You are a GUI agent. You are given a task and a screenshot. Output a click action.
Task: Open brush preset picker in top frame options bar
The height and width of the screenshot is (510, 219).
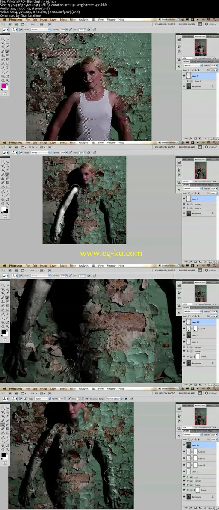[x=15, y=30]
